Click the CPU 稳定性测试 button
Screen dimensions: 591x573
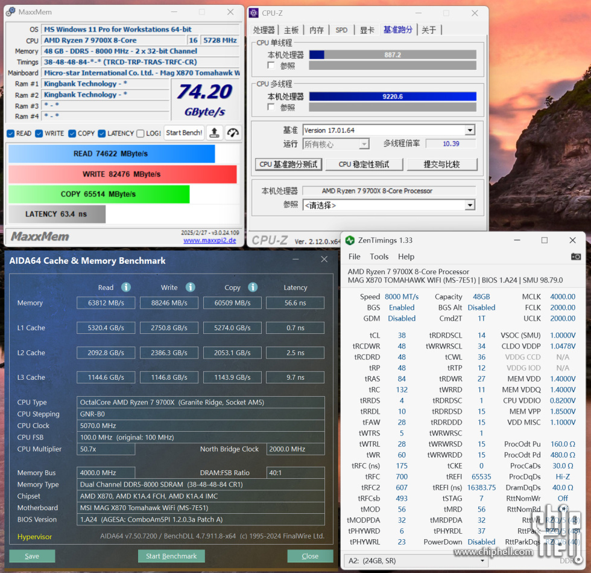[364, 164]
